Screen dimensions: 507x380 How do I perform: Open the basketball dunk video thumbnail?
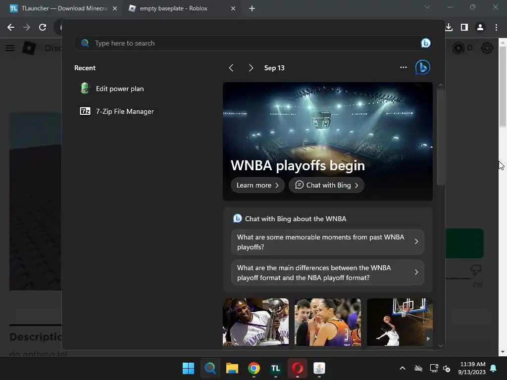(x=400, y=322)
